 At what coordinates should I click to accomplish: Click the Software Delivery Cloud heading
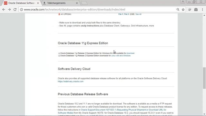(74, 69)
